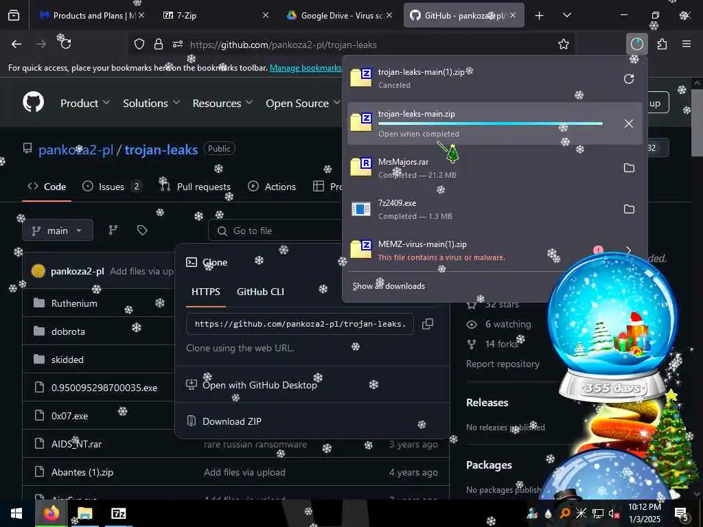Expand the Open Source menu
The image size is (703, 527).
pyautogui.click(x=303, y=103)
